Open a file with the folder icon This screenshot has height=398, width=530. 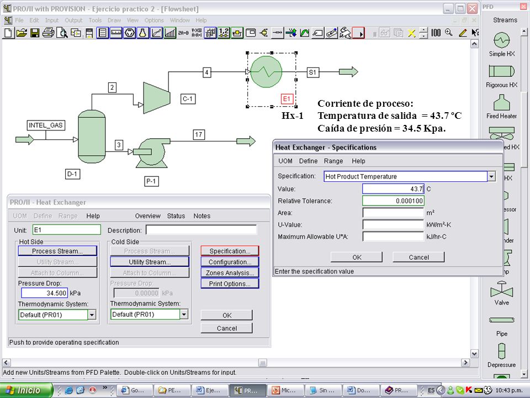(22, 33)
